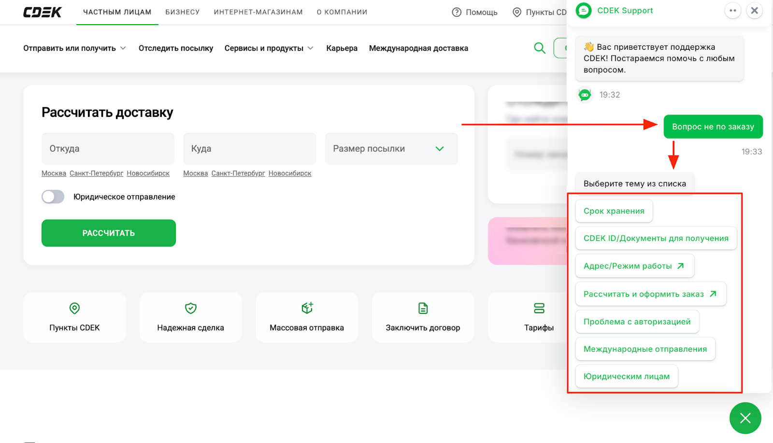This screenshot has width=773, height=443.
Task: Switch to Интернет-магазинам tab
Action: 258,12
